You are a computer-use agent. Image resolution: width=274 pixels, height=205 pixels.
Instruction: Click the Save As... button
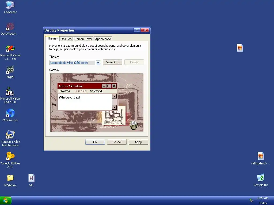112,62
